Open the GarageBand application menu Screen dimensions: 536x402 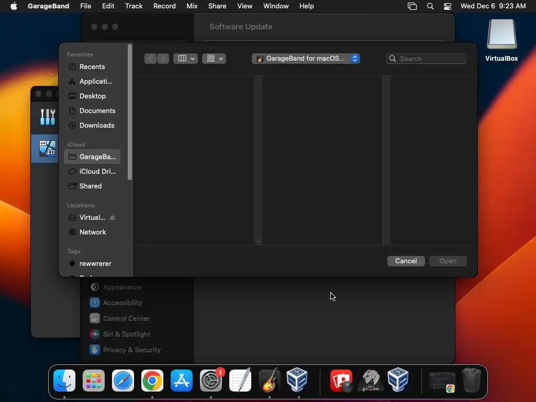(x=48, y=6)
